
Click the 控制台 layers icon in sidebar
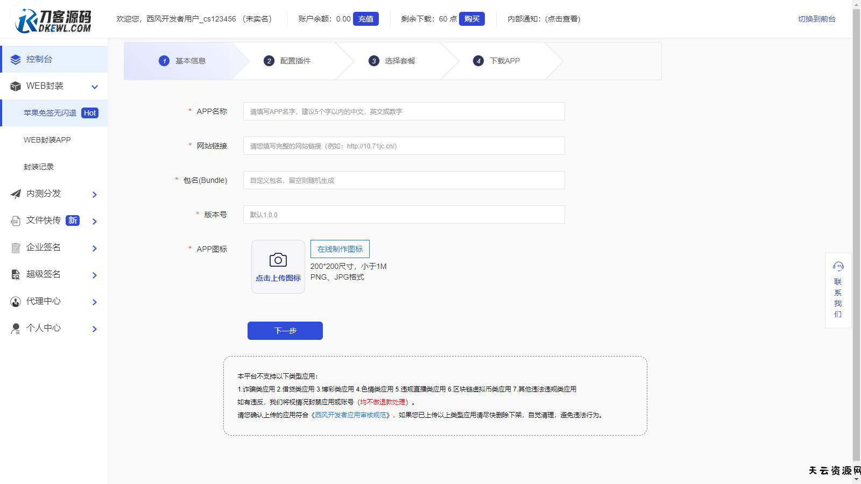16,60
